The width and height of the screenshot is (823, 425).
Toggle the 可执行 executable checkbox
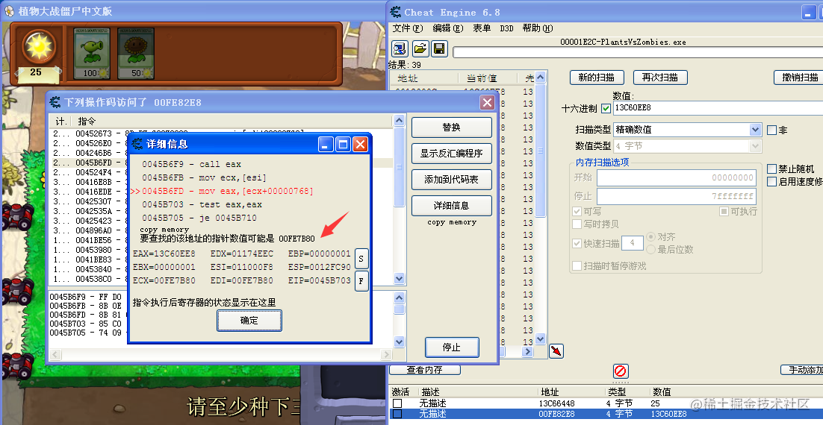(723, 211)
